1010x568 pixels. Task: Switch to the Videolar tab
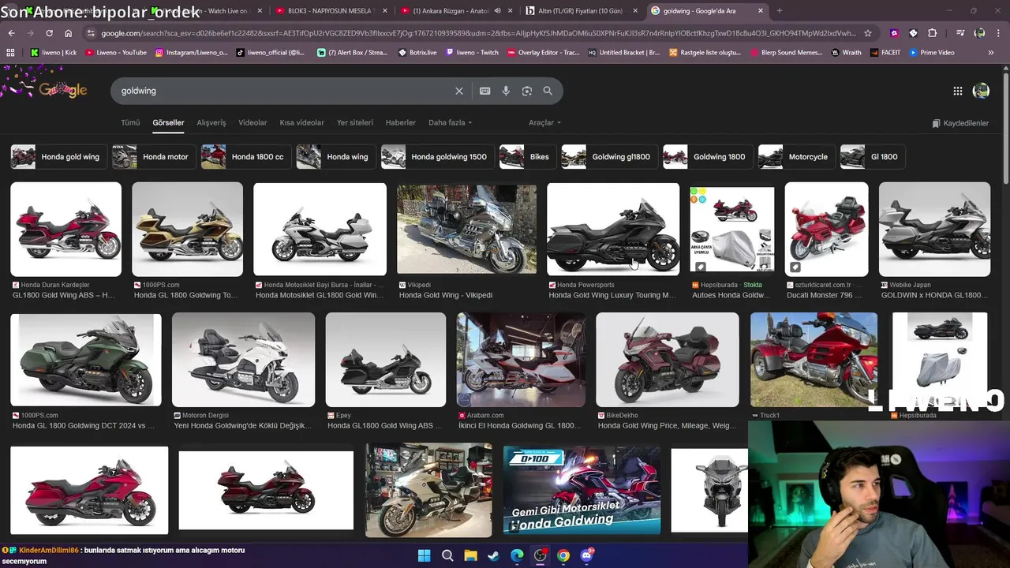tap(252, 123)
